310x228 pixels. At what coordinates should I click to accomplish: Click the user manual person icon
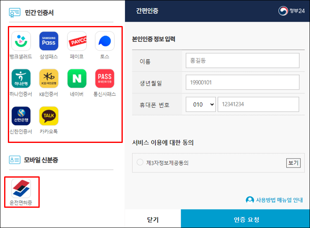click(250, 200)
